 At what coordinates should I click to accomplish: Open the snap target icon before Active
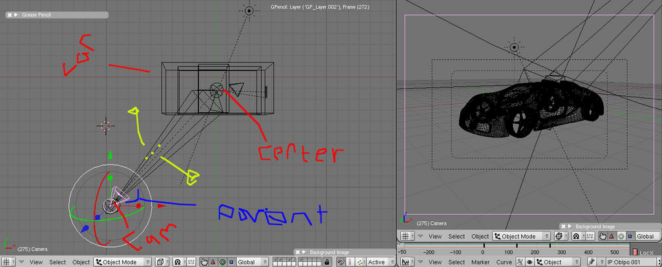tap(361, 262)
